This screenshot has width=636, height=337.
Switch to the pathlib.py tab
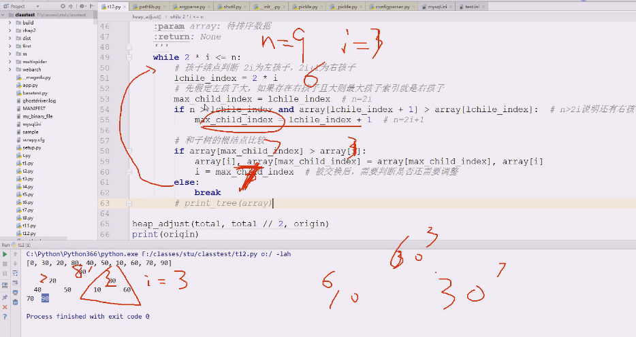coord(148,7)
